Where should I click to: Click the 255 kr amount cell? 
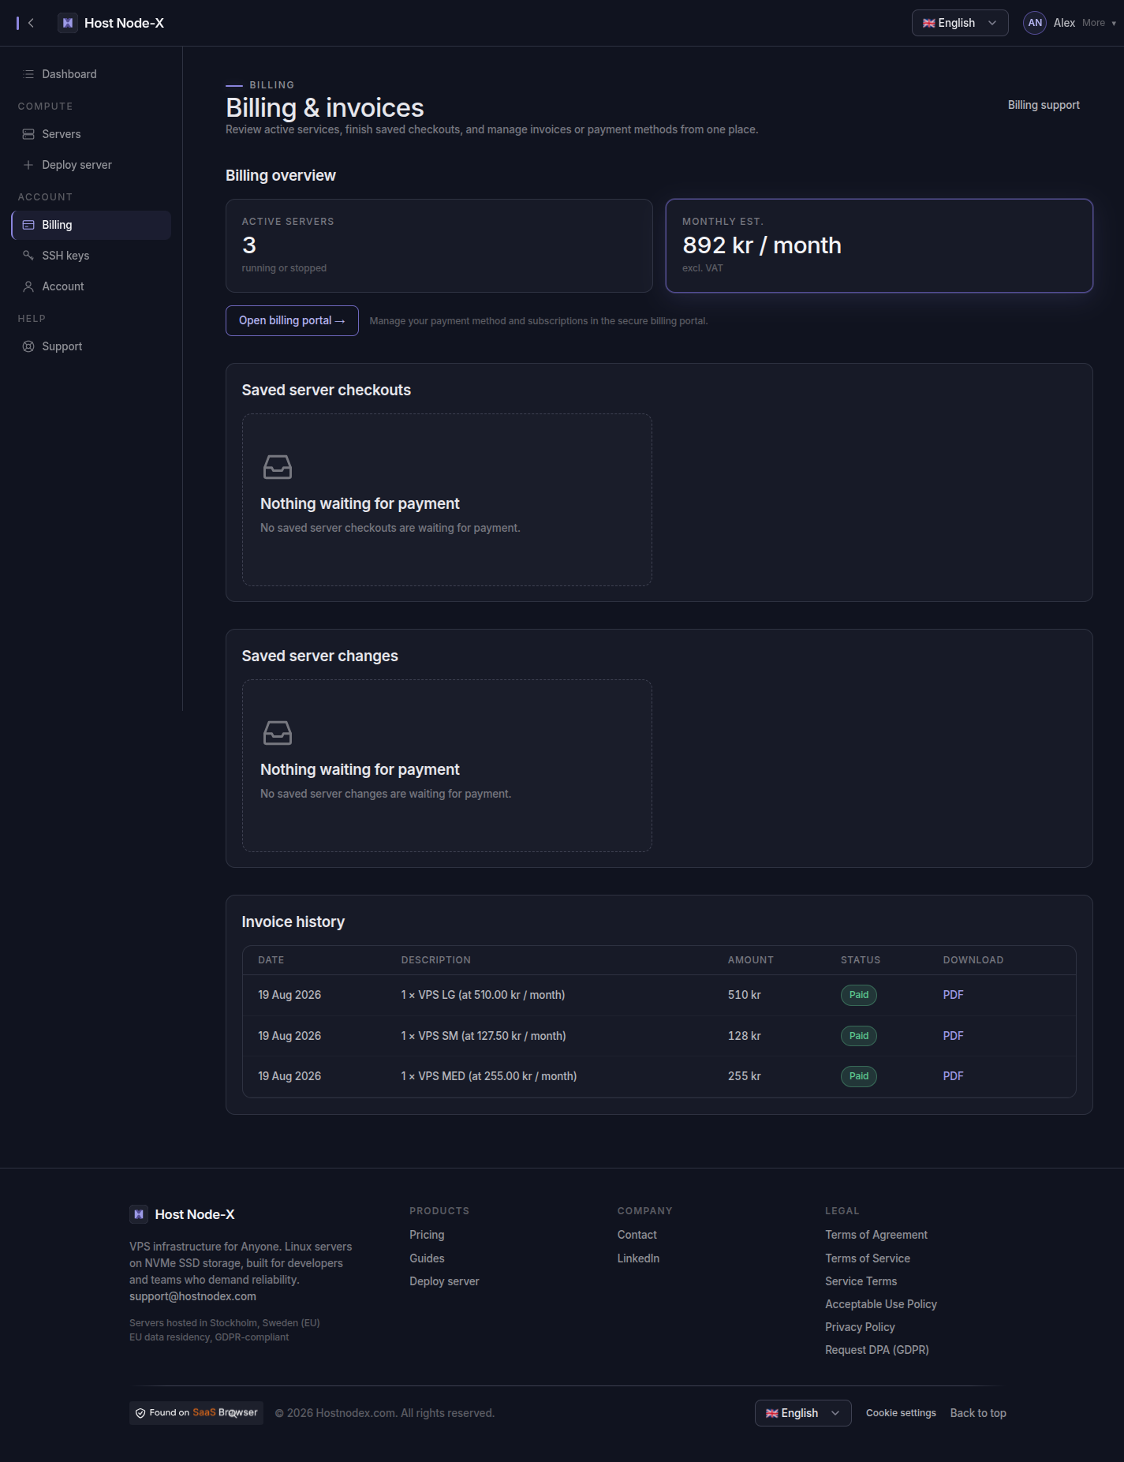pyautogui.click(x=745, y=1076)
